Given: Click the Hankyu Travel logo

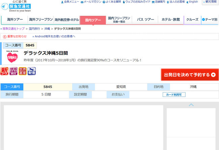Looking at the screenshot, I should [x=16, y=6].
